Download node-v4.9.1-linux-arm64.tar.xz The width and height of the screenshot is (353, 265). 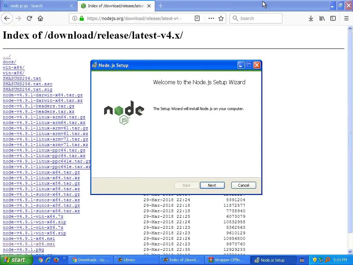coord(44,122)
